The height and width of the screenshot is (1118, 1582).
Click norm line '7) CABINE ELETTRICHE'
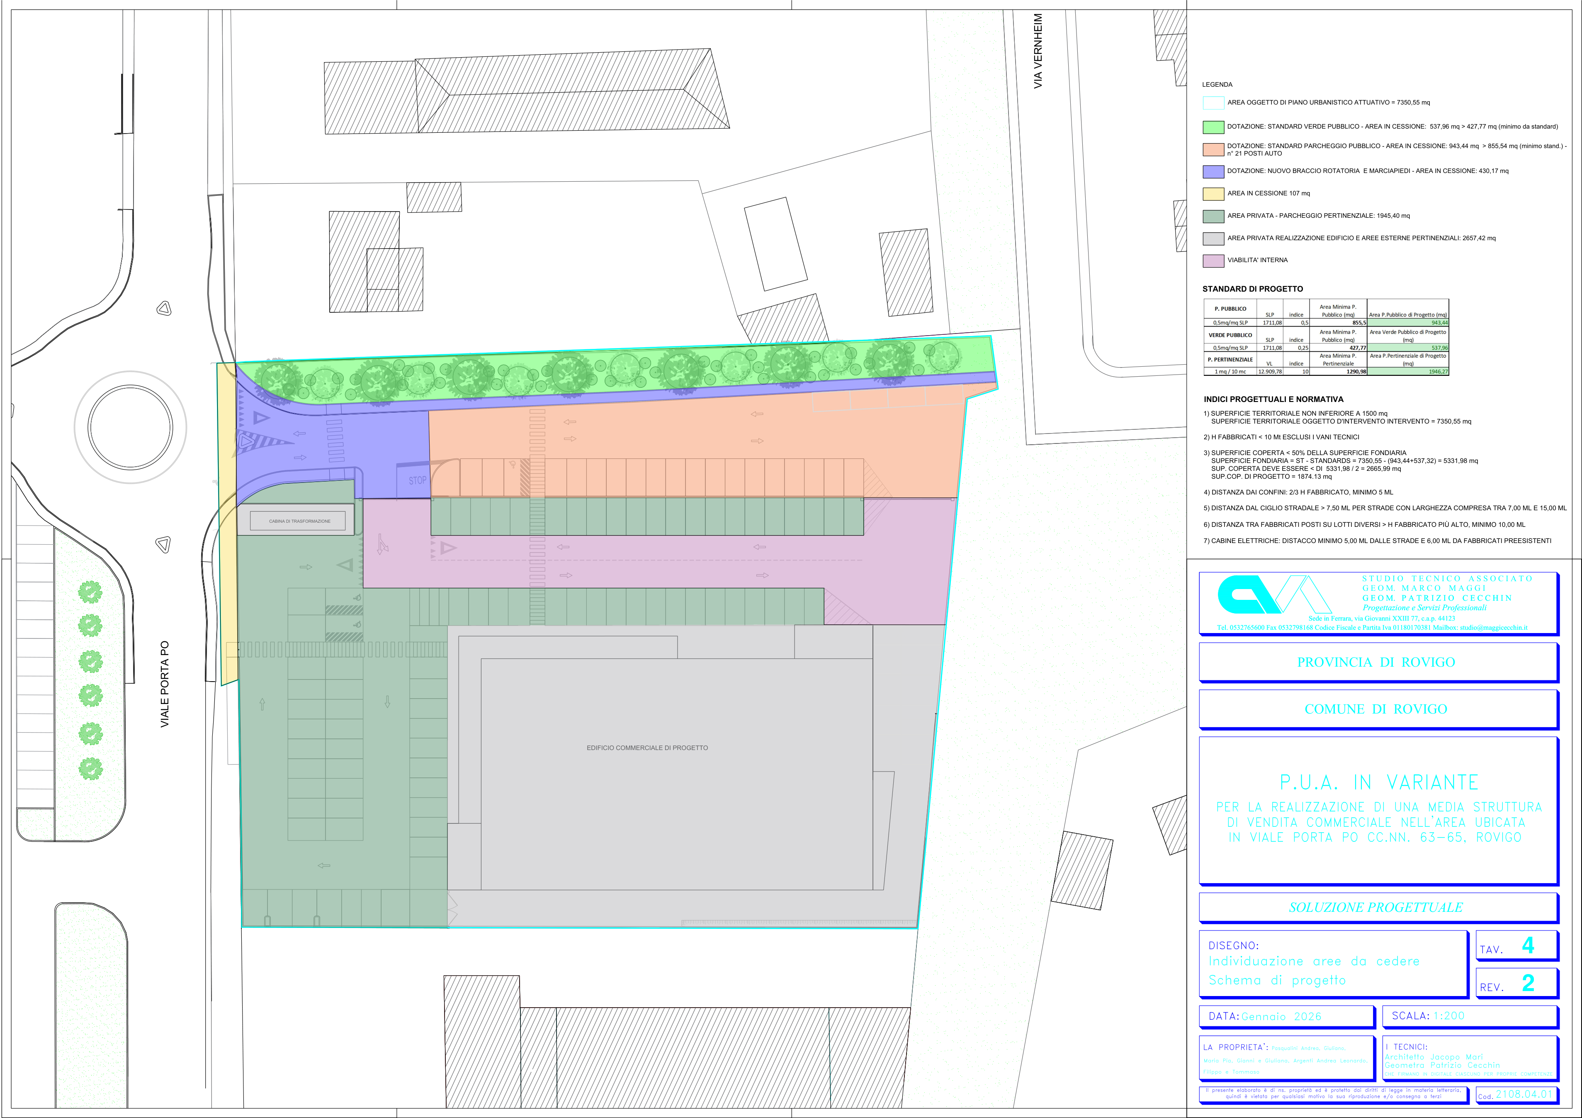[x=1378, y=541]
